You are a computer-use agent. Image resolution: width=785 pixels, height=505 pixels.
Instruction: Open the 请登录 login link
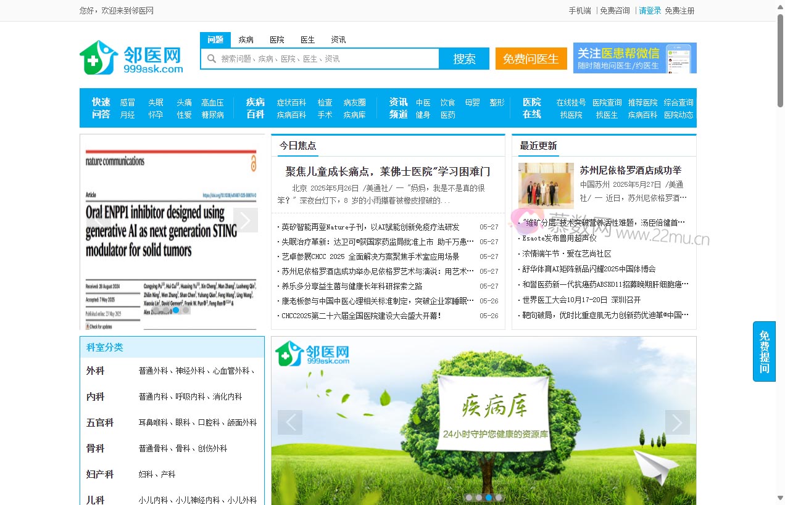[649, 10]
